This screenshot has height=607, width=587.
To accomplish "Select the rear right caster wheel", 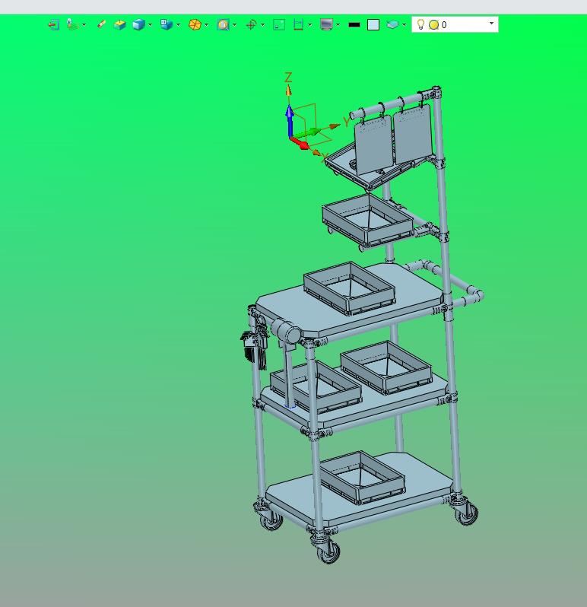I will 466,513.
